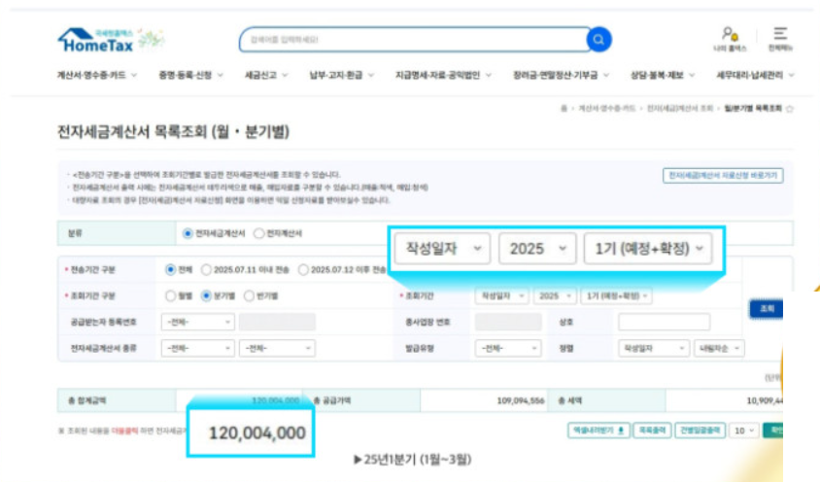Viewport: 820px width, 482px height.
Task: Click 전자(세금)계산서 자료신청 바로가기 button
Action: pyautogui.click(x=723, y=175)
